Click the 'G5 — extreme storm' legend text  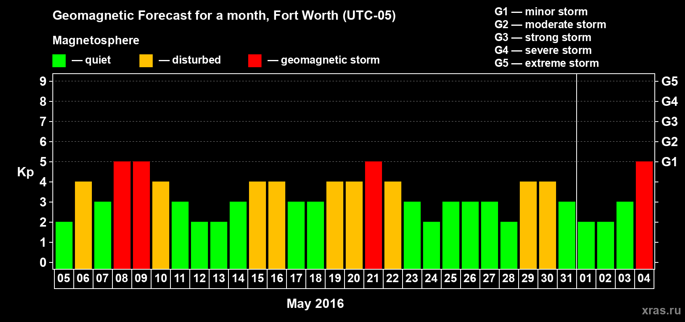(546, 63)
